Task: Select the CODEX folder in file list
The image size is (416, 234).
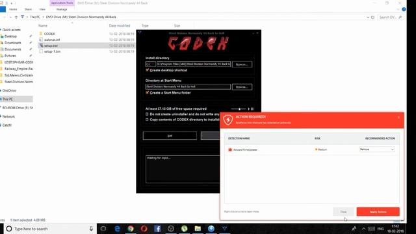Action: pyautogui.click(x=49, y=34)
